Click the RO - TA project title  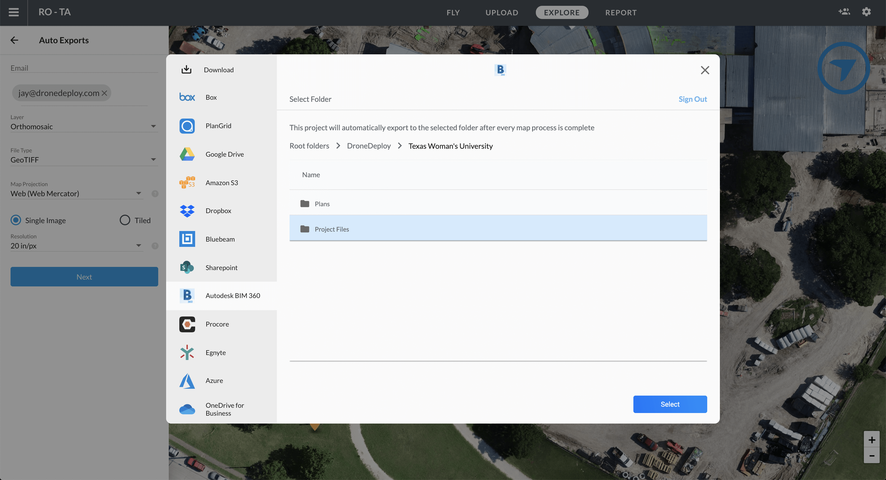tap(55, 12)
